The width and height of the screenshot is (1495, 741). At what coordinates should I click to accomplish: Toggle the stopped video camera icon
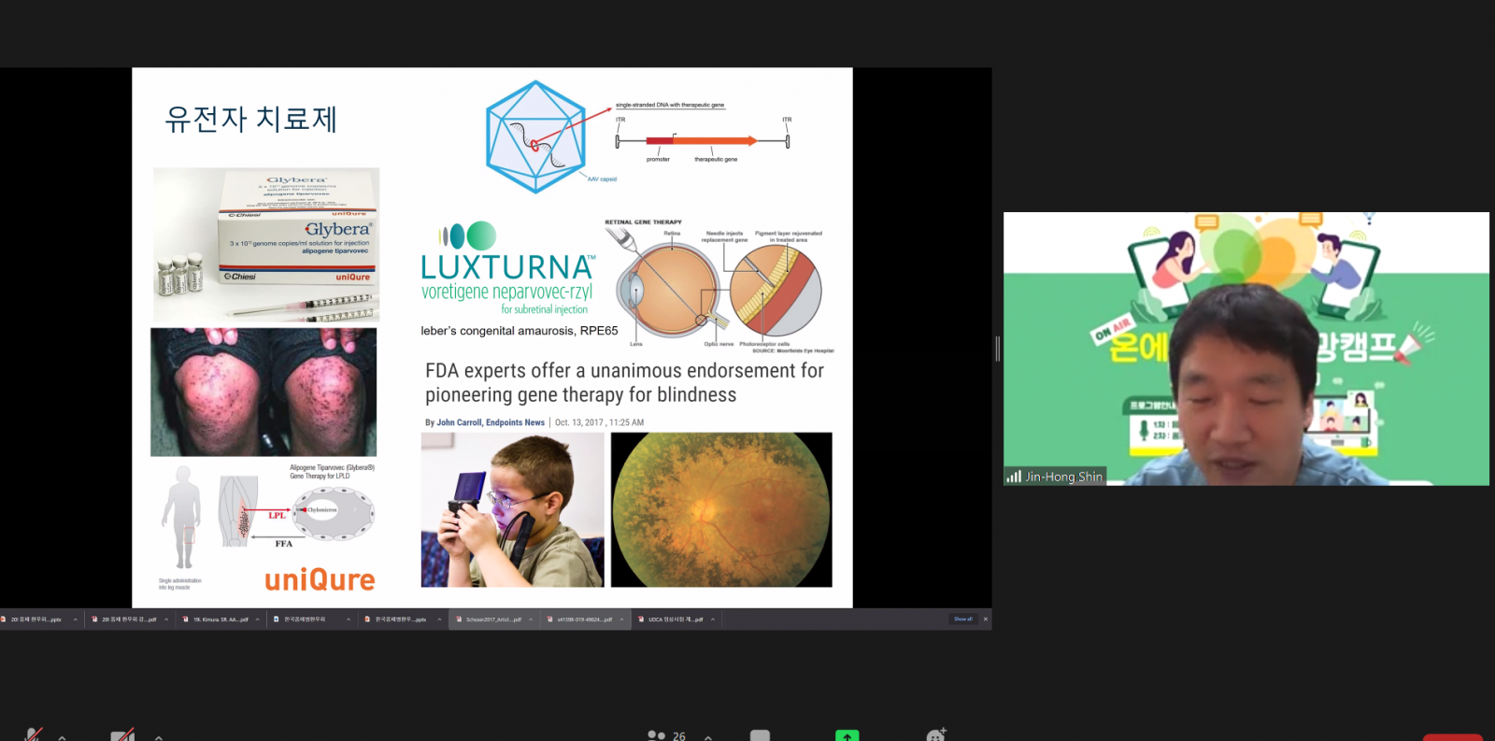click(122, 734)
